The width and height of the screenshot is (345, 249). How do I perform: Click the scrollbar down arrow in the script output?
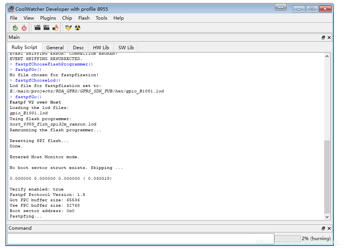click(327, 217)
